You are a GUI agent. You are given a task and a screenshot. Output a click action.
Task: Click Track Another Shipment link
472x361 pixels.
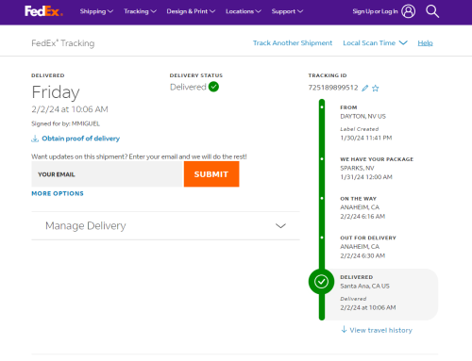[293, 43]
